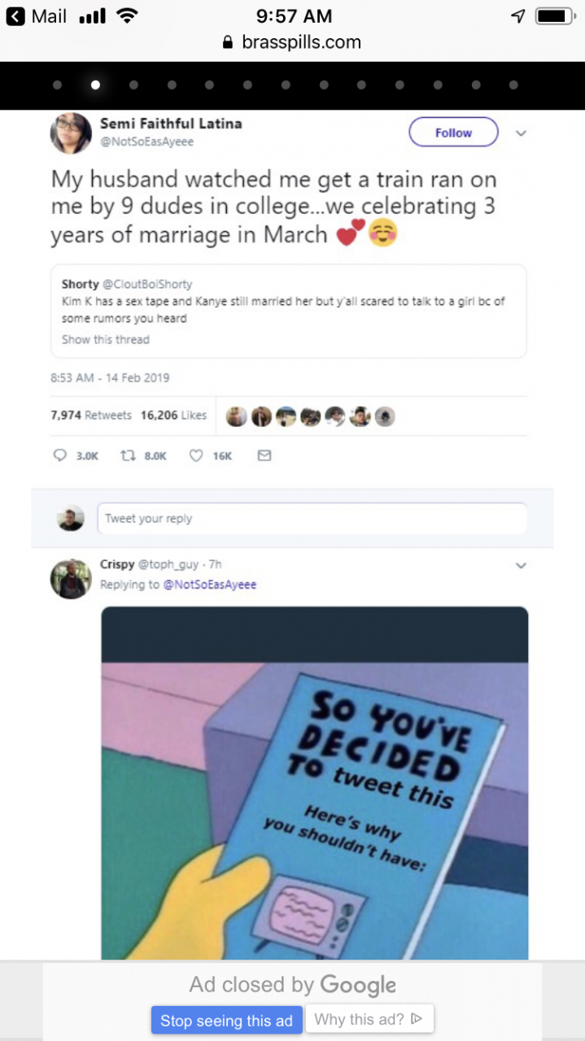Open Semi Faithful Latina profile avatar
Screen dimensions: 585x1041
tap(71, 133)
